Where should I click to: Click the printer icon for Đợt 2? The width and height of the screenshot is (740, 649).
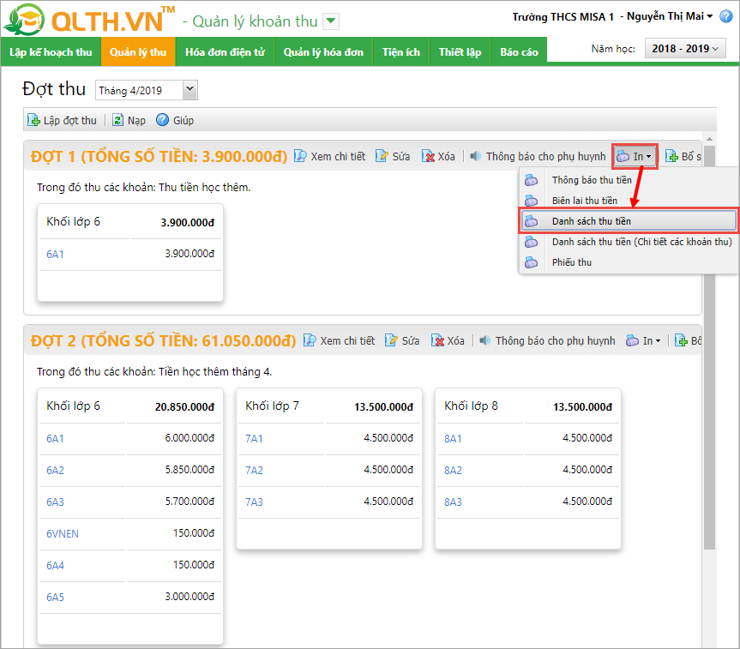tap(633, 340)
